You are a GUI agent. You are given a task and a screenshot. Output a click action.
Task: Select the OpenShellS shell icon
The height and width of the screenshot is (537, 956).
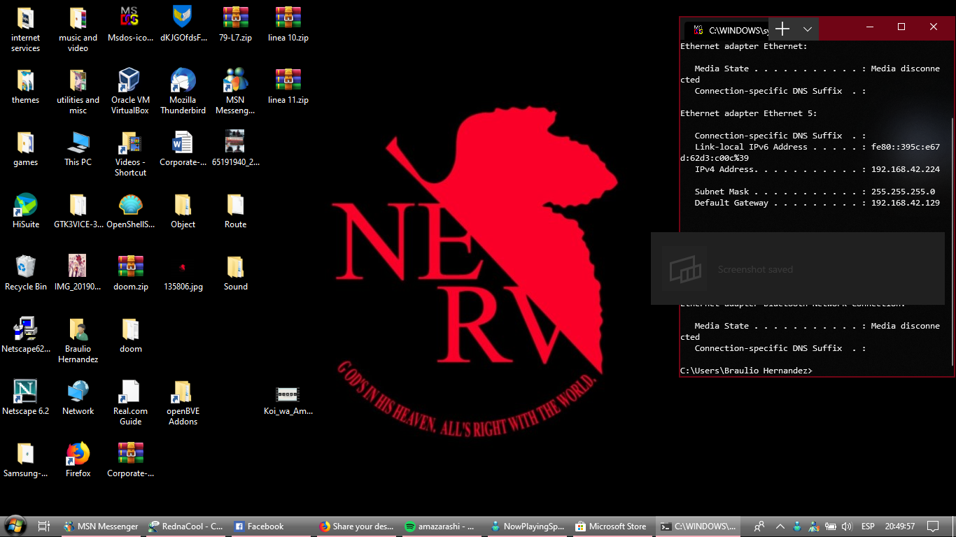pyautogui.click(x=129, y=205)
